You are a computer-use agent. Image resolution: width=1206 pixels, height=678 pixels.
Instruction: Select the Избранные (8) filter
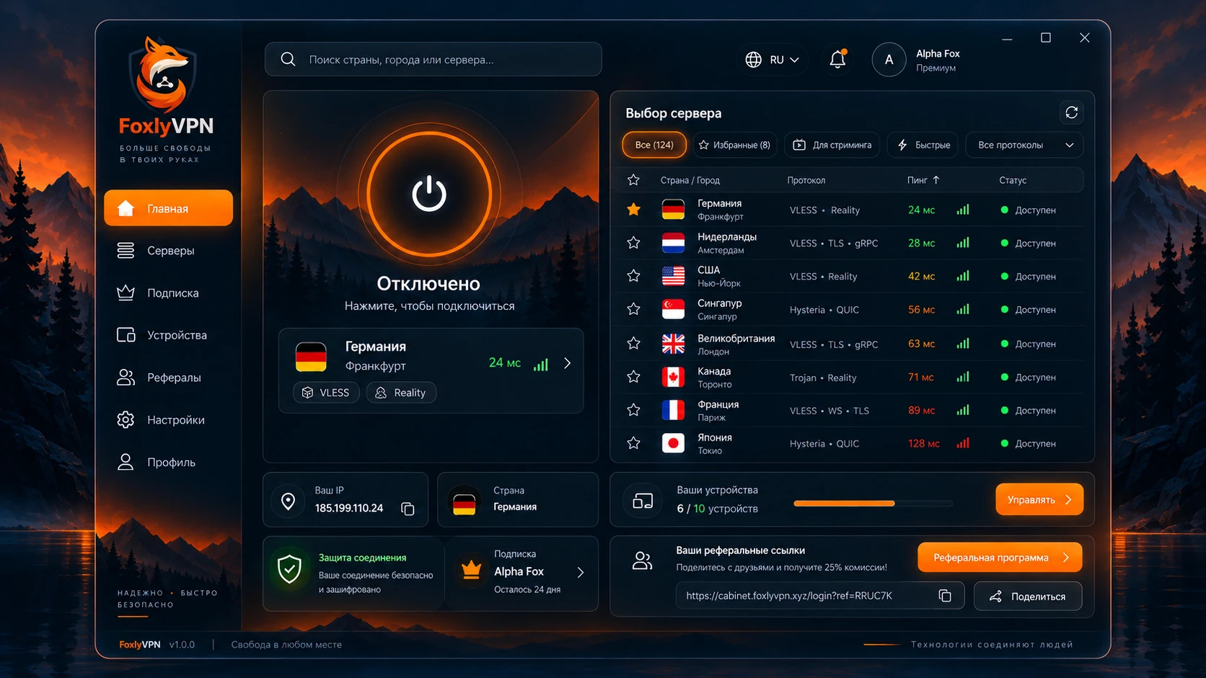[x=734, y=145]
